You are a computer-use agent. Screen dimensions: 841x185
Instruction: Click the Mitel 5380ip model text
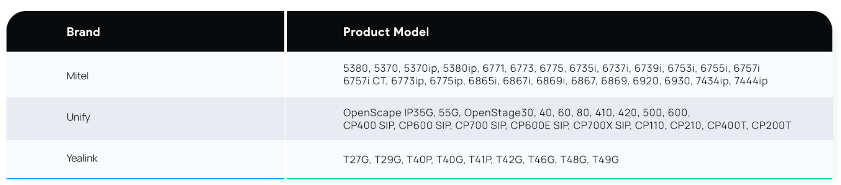pos(460,69)
